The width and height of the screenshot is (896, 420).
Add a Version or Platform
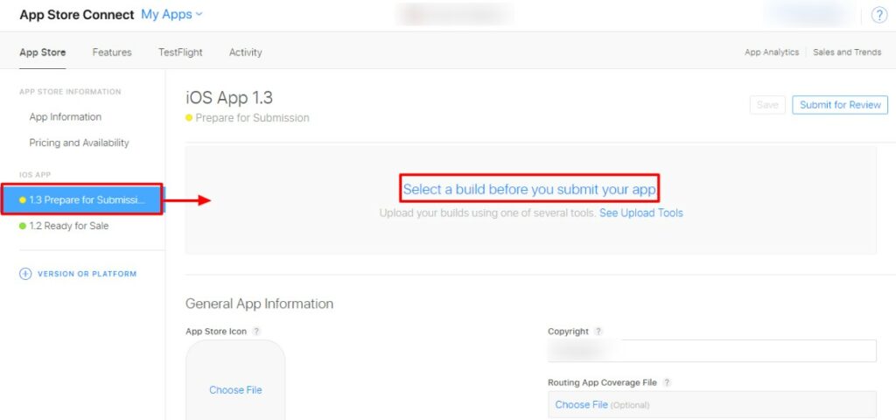coord(87,274)
